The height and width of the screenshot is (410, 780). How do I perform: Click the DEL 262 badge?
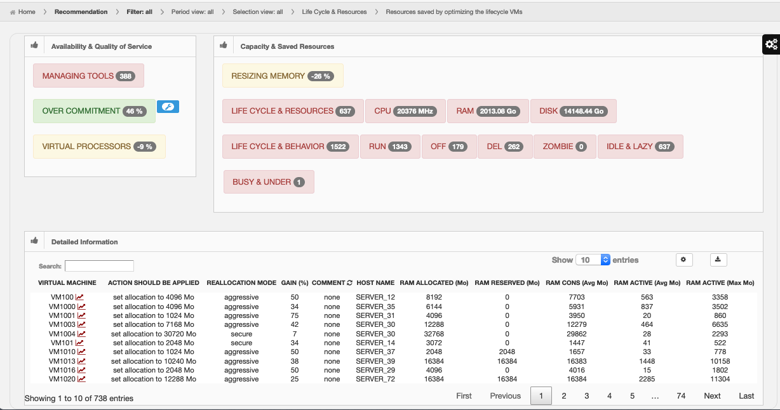coord(505,146)
